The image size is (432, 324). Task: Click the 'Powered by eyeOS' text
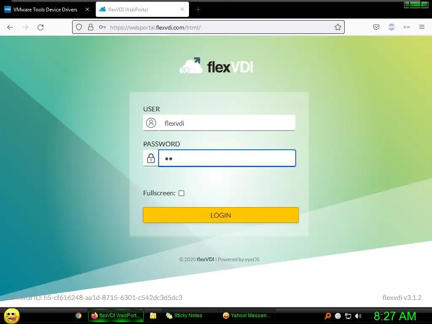[239, 259]
